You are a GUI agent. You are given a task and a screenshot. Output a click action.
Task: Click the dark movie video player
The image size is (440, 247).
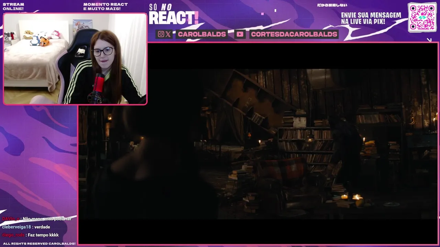point(258,143)
